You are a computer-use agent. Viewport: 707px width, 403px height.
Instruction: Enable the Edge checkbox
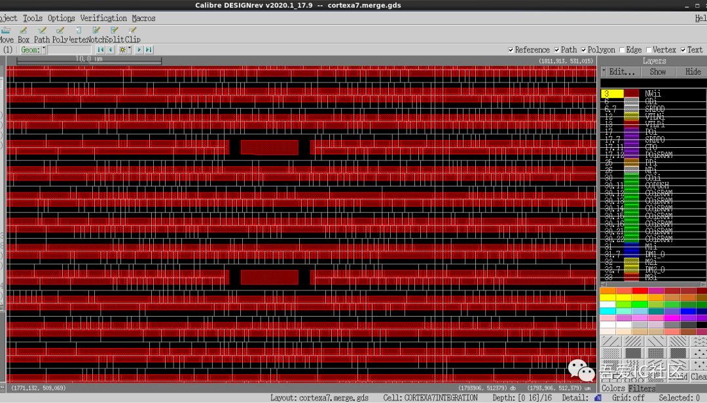(623, 50)
